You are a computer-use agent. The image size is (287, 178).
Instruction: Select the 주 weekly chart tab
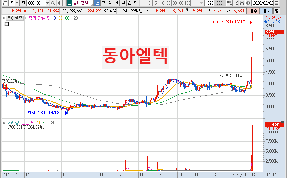(104, 3)
